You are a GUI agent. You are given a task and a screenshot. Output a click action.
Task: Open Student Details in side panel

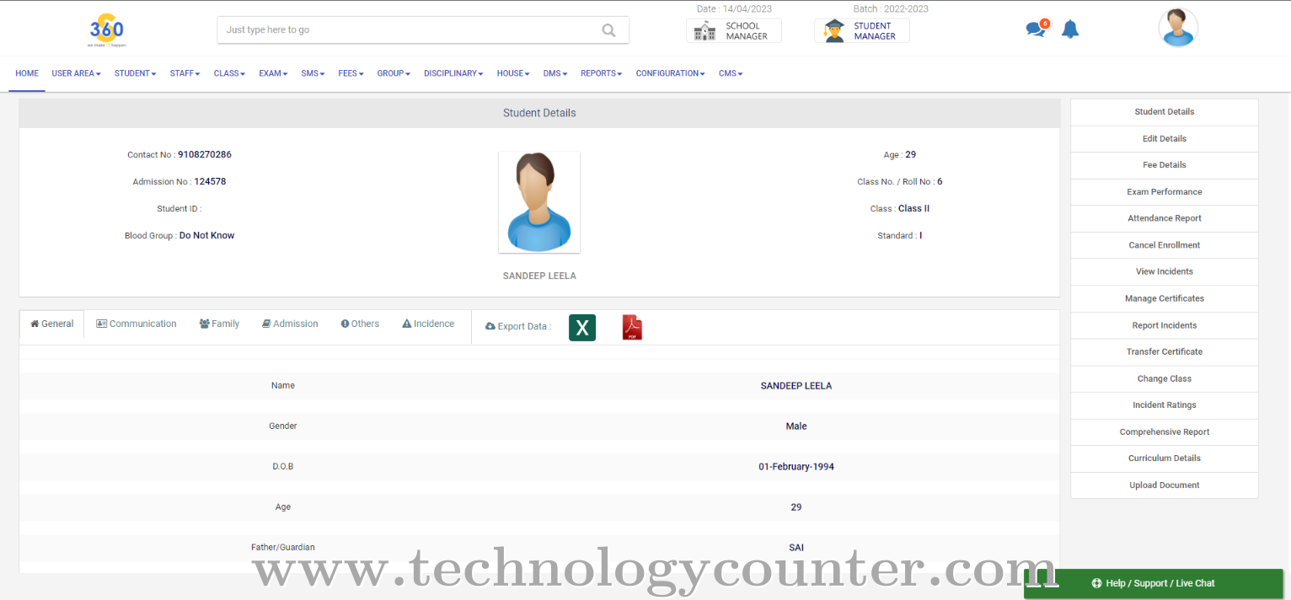[1165, 112]
